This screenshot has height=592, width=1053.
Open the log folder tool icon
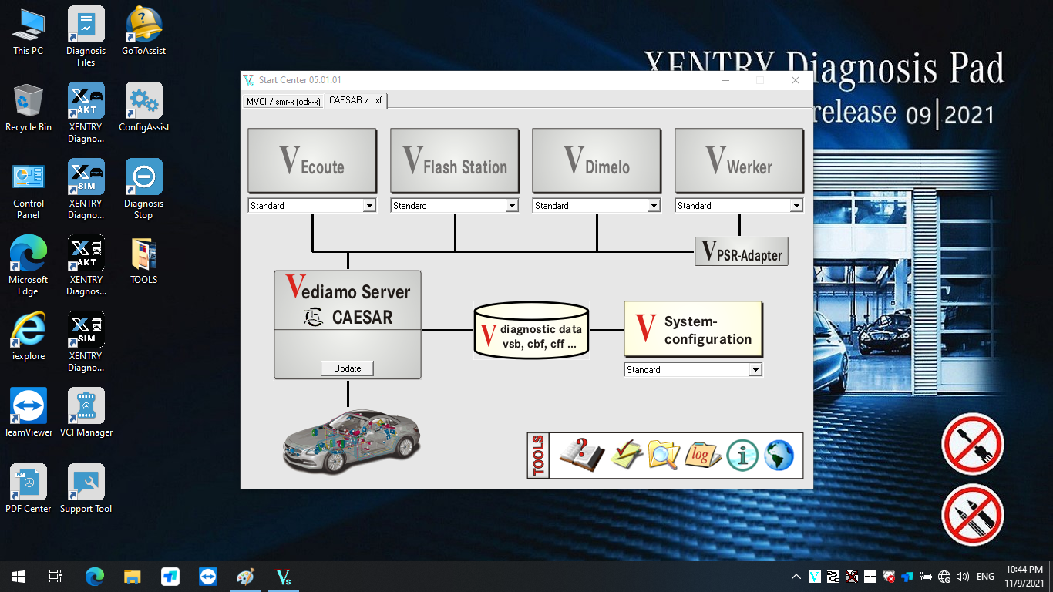702,455
